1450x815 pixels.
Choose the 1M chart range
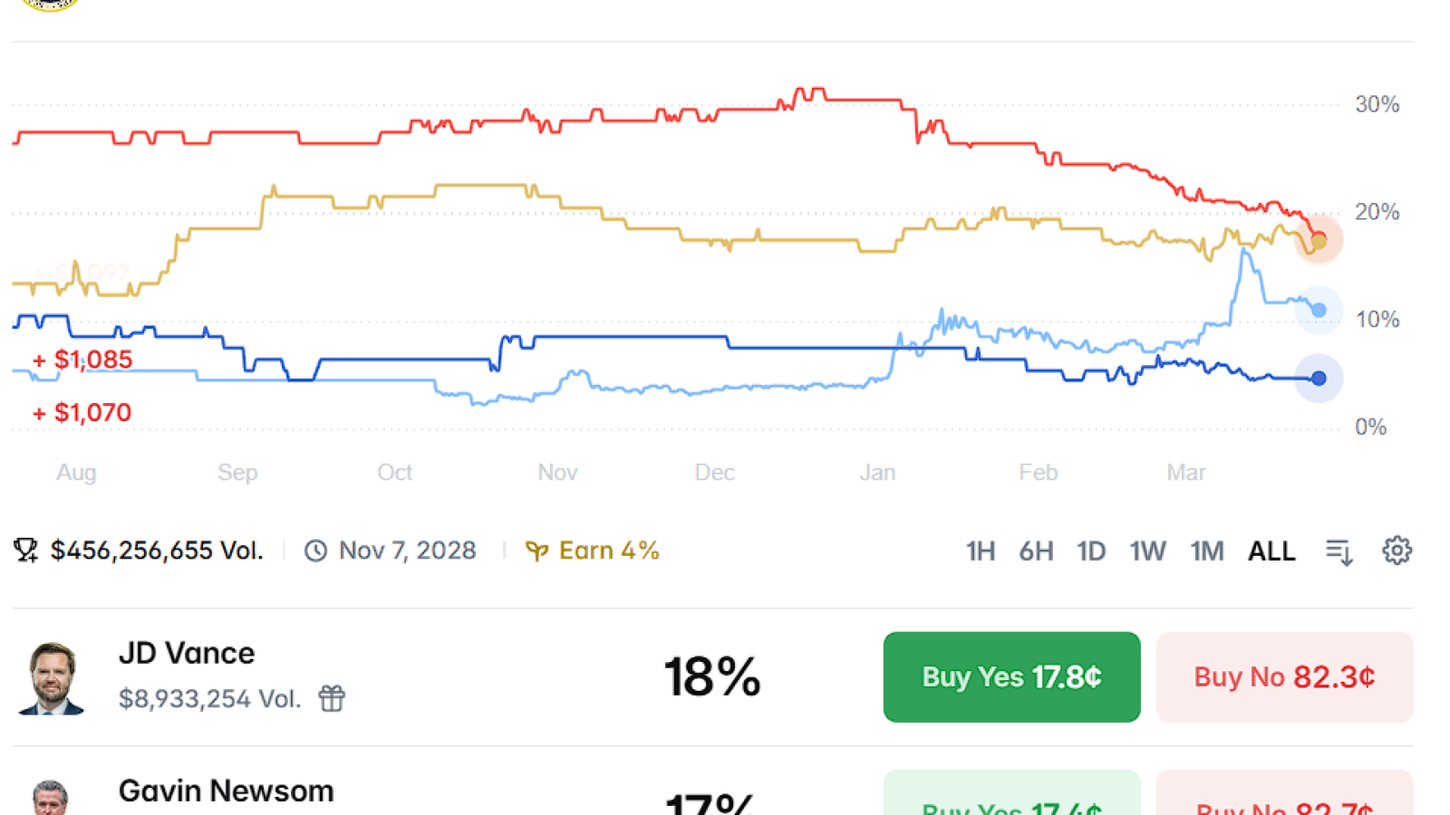pos(1207,551)
